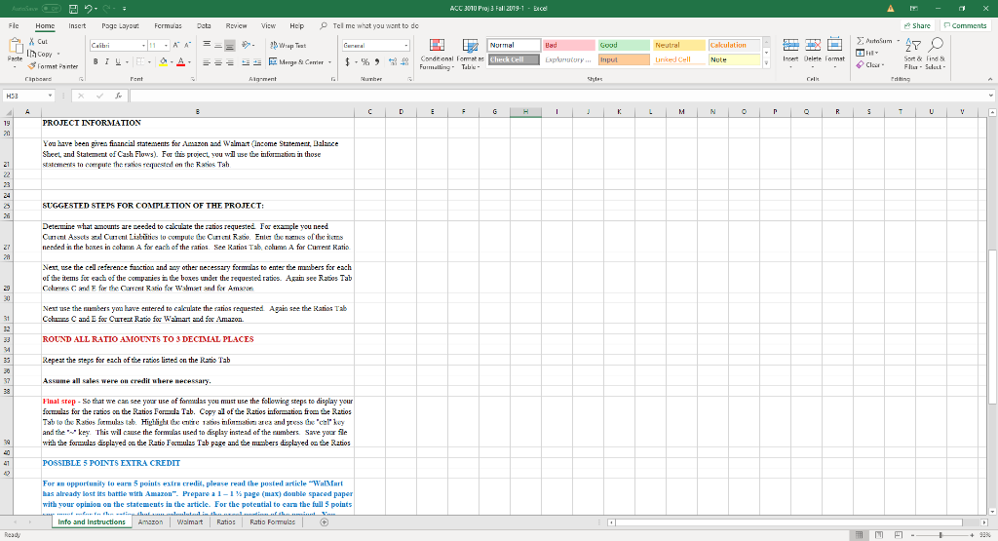Open the Page Layout ribbon tab
Screen dimensions: 998x541
pyautogui.click(x=120, y=26)
